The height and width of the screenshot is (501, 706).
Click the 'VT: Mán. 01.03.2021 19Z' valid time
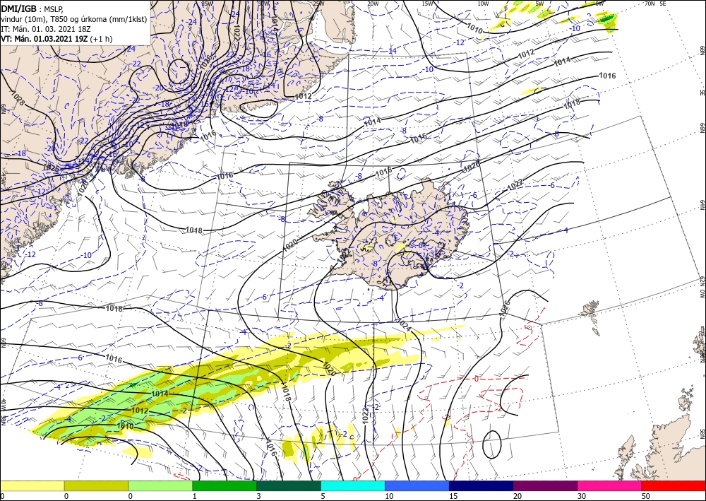click(44, 39)
